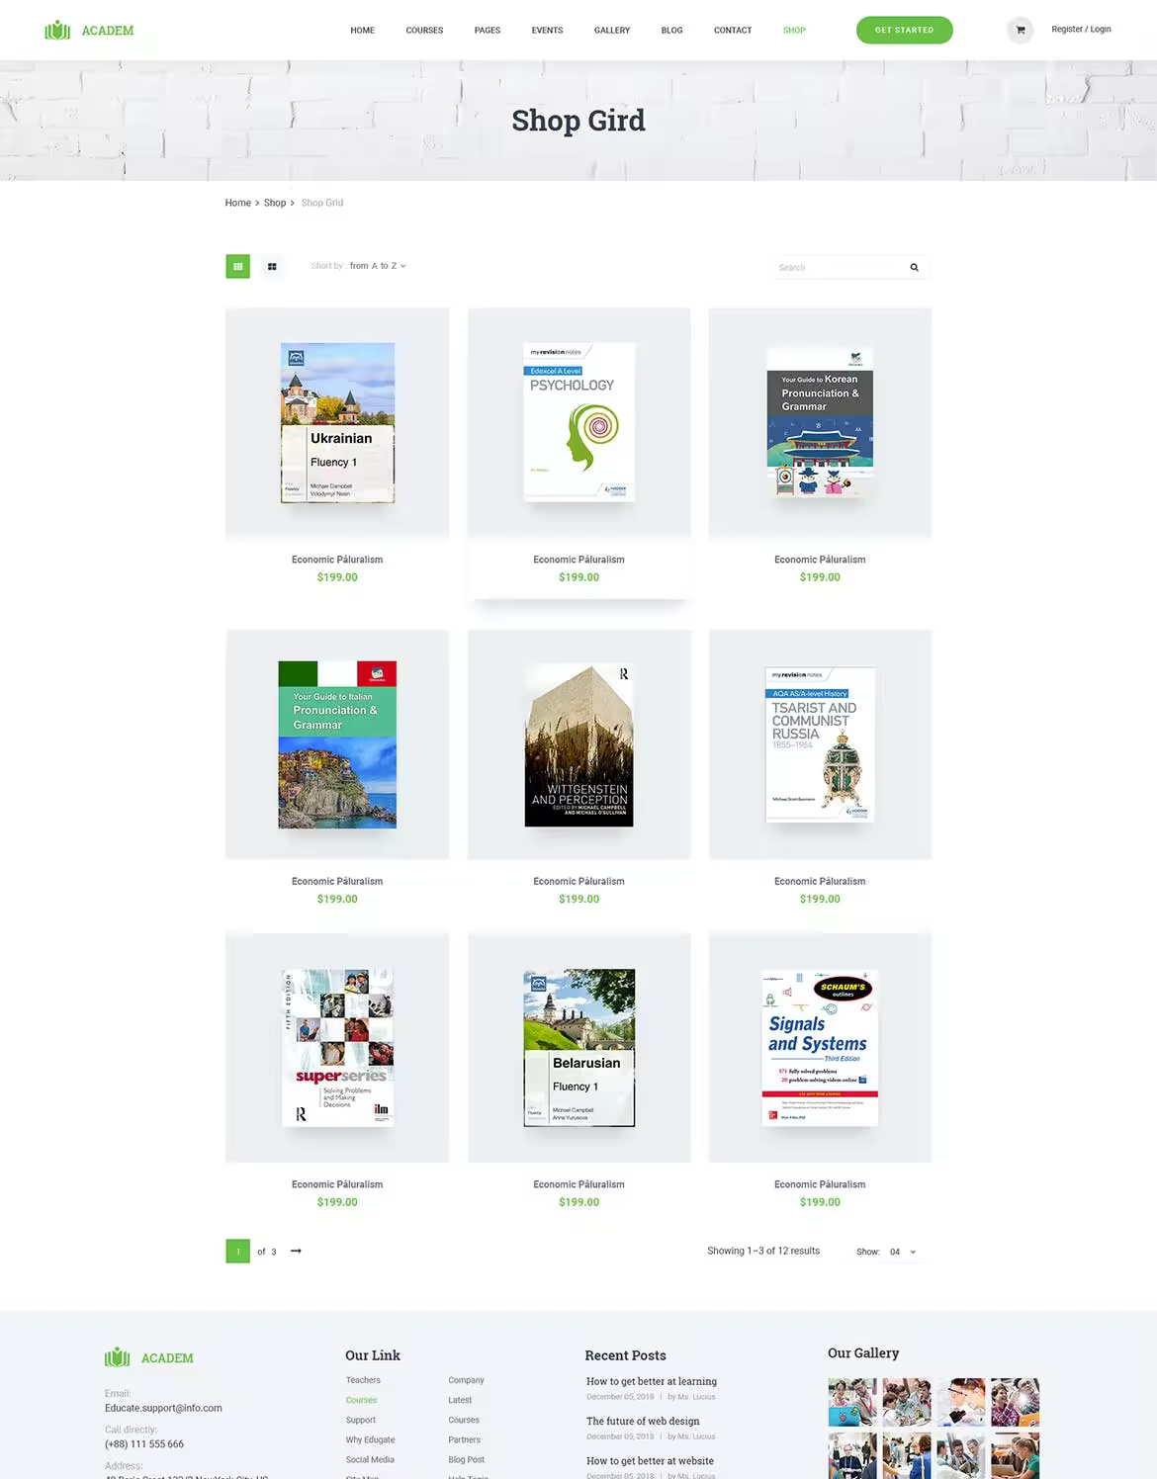This screenshot has height=1479, width=1157.
Task: Open the last thumbnail in first gallery row
Action: 1016,1402
